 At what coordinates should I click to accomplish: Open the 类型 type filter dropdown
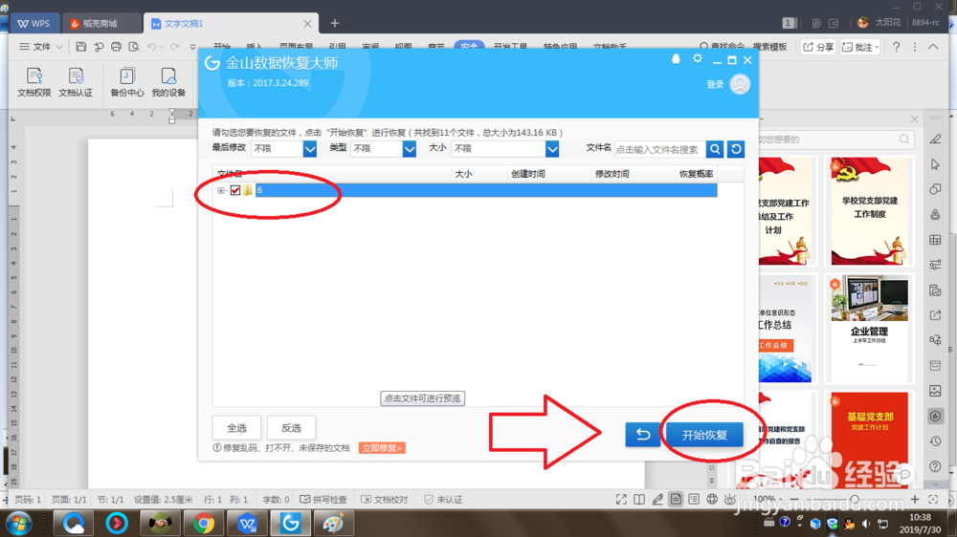pyautogui.click(x=410, y=149)
